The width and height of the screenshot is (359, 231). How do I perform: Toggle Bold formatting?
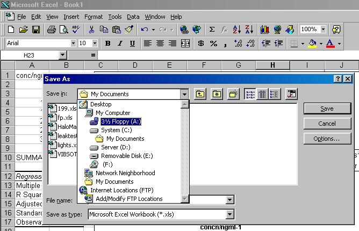coord(107,44)
